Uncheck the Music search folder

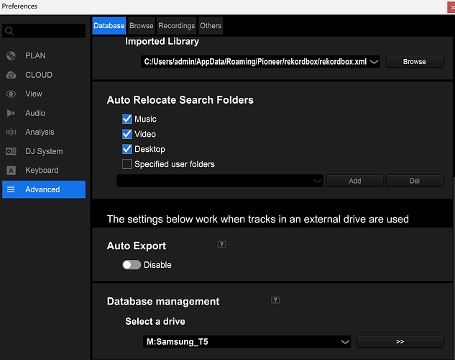127,119
